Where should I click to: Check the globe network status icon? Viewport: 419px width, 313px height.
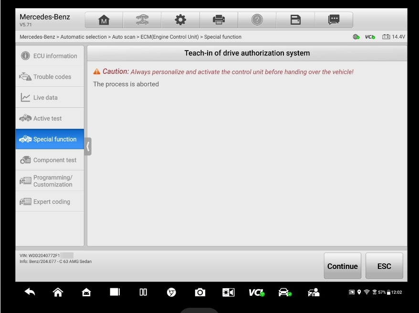click(356, 37)
